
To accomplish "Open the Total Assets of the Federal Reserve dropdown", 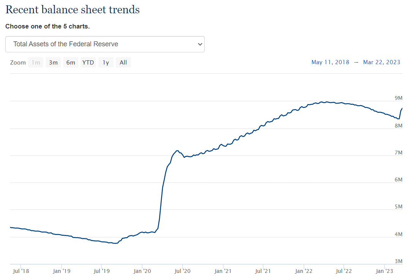I will point(105,44).
